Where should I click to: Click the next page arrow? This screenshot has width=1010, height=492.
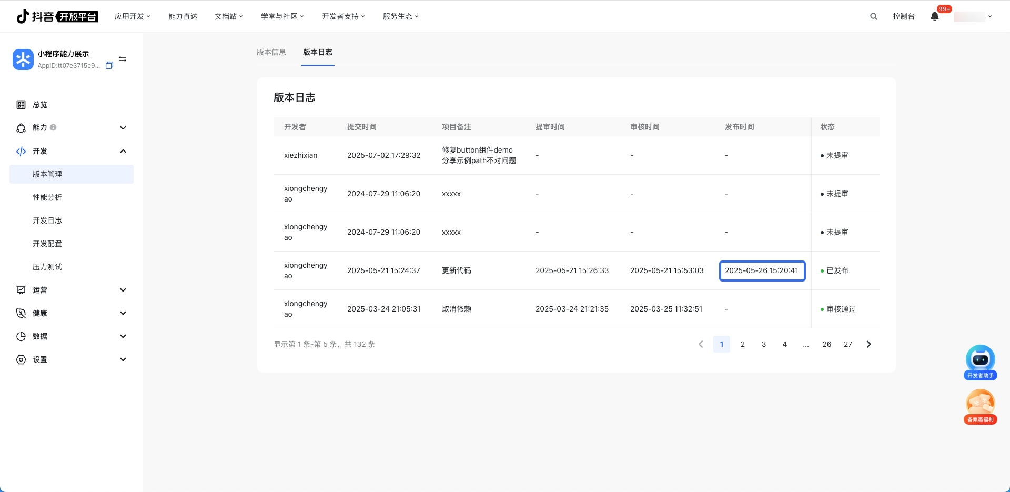point(868,344)
